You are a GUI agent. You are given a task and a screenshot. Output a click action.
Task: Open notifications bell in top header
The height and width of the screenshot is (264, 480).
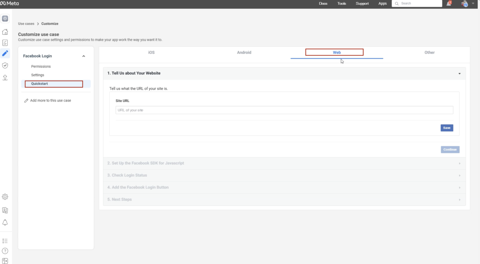click(449, 3)
